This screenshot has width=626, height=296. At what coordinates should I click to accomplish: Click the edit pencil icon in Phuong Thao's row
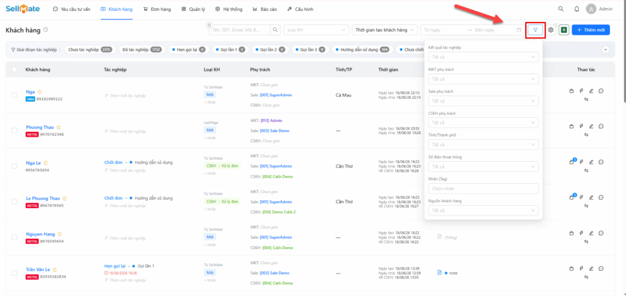591,126
